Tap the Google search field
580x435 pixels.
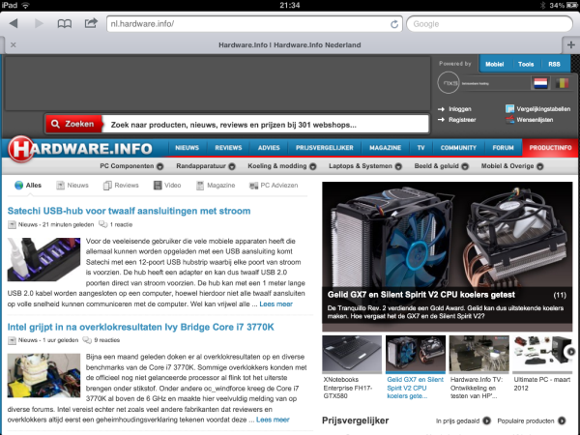pos(489,24)
